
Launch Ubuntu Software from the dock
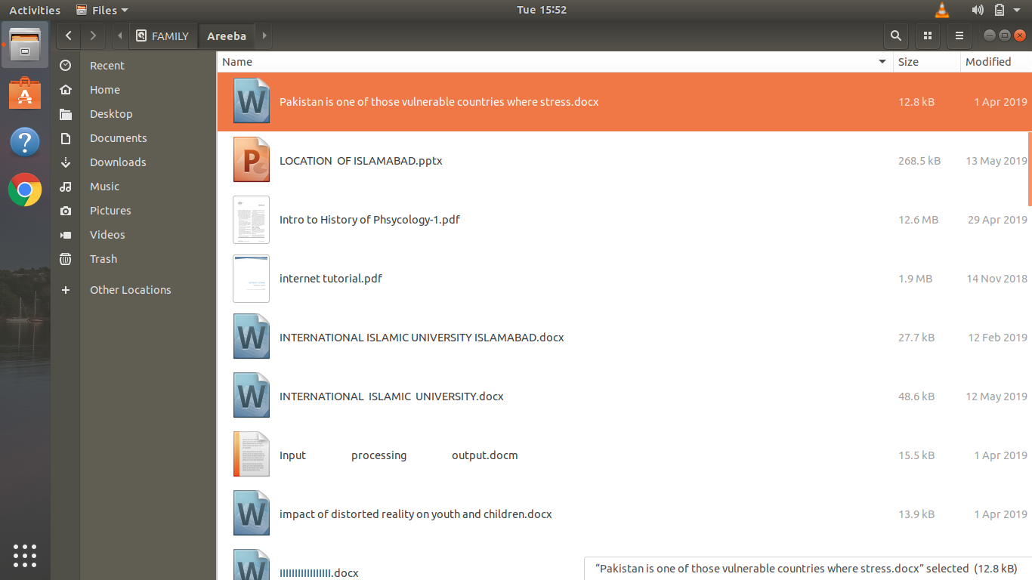25,94
